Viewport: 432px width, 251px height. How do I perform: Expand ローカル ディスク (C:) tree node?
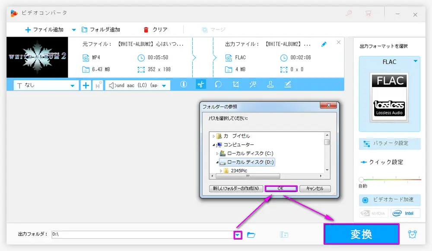point(217,153)
